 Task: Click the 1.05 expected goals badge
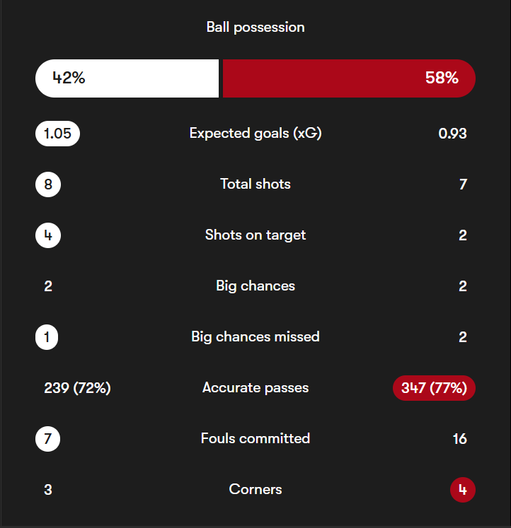click(57, 134)
